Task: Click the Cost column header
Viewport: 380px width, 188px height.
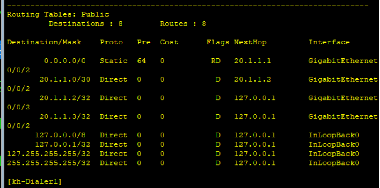Action: pos(169,42)
